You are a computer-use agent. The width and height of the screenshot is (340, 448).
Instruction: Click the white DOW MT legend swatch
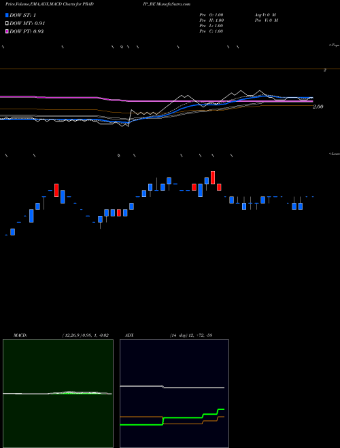[7, 24]
